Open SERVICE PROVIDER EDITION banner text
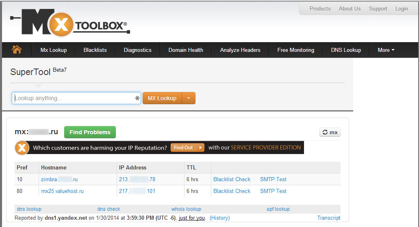Viewport: 419px width, 227px height. (266, 148)
